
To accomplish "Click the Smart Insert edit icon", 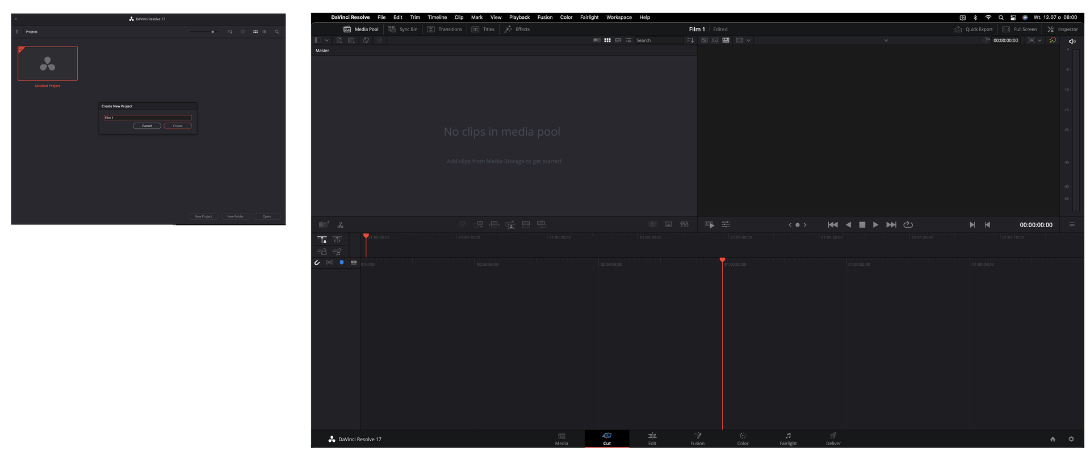I will (463, 224).
